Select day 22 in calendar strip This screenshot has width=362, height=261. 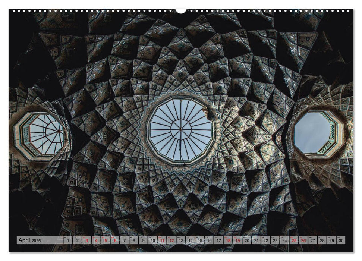[265, 240]
